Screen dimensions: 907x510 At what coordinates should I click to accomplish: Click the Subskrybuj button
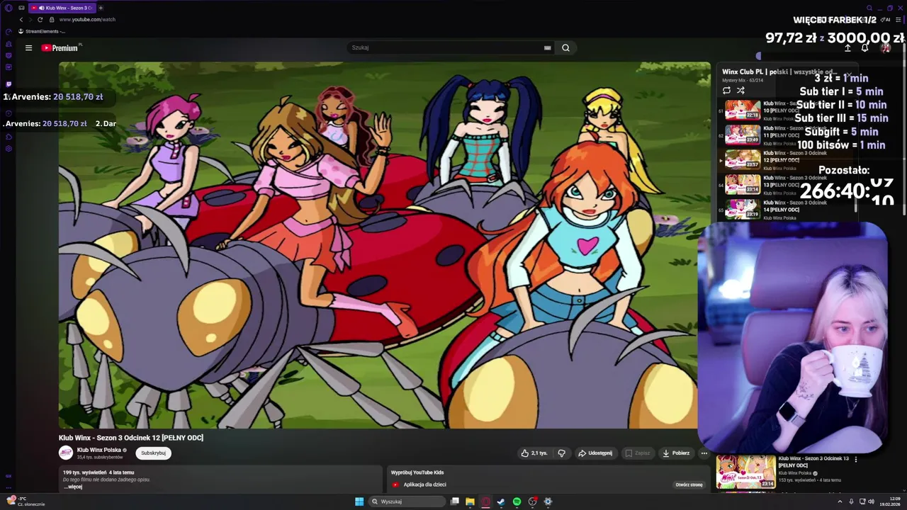(x=153, y=453)
